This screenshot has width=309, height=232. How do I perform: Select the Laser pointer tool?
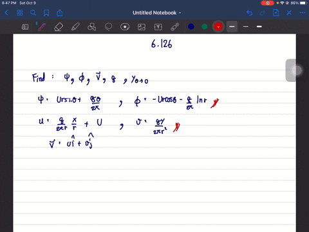click(175, 27)
